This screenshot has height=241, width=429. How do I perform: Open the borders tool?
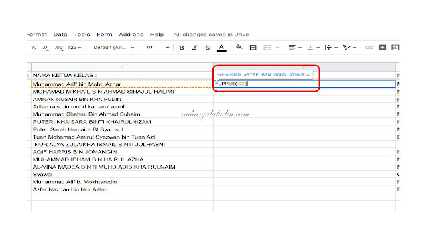[253, 48]
